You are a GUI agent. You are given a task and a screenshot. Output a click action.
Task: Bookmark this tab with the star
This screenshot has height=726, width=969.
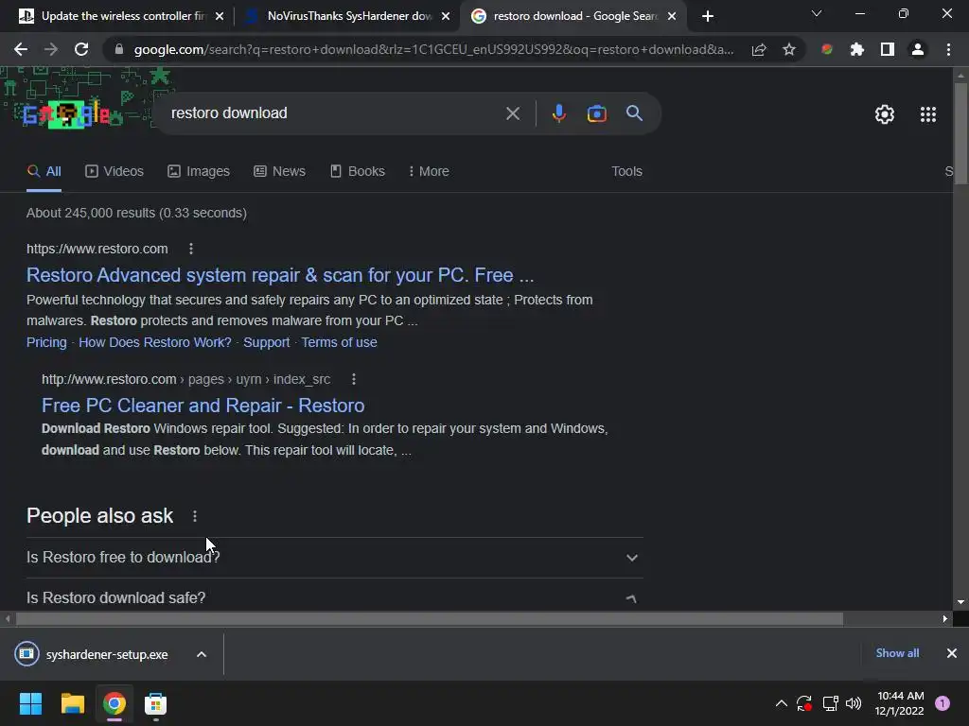[789, 49]
